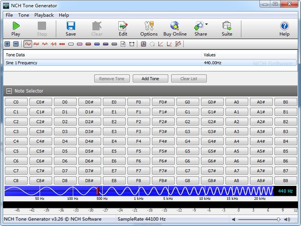
Task: Collapse the Note Selector panel
Action: (x=9, y=91)
